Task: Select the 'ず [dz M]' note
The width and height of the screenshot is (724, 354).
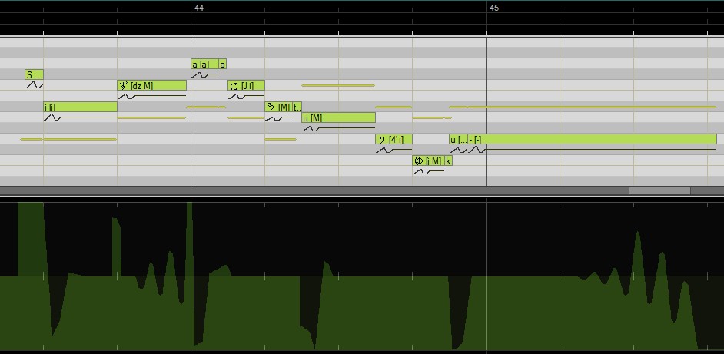Action: (152, 85)
